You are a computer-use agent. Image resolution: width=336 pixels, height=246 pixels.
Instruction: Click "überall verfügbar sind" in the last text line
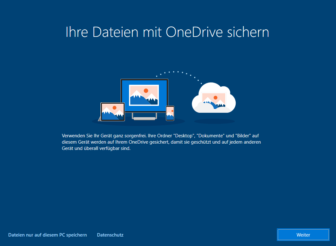(107, 149)
